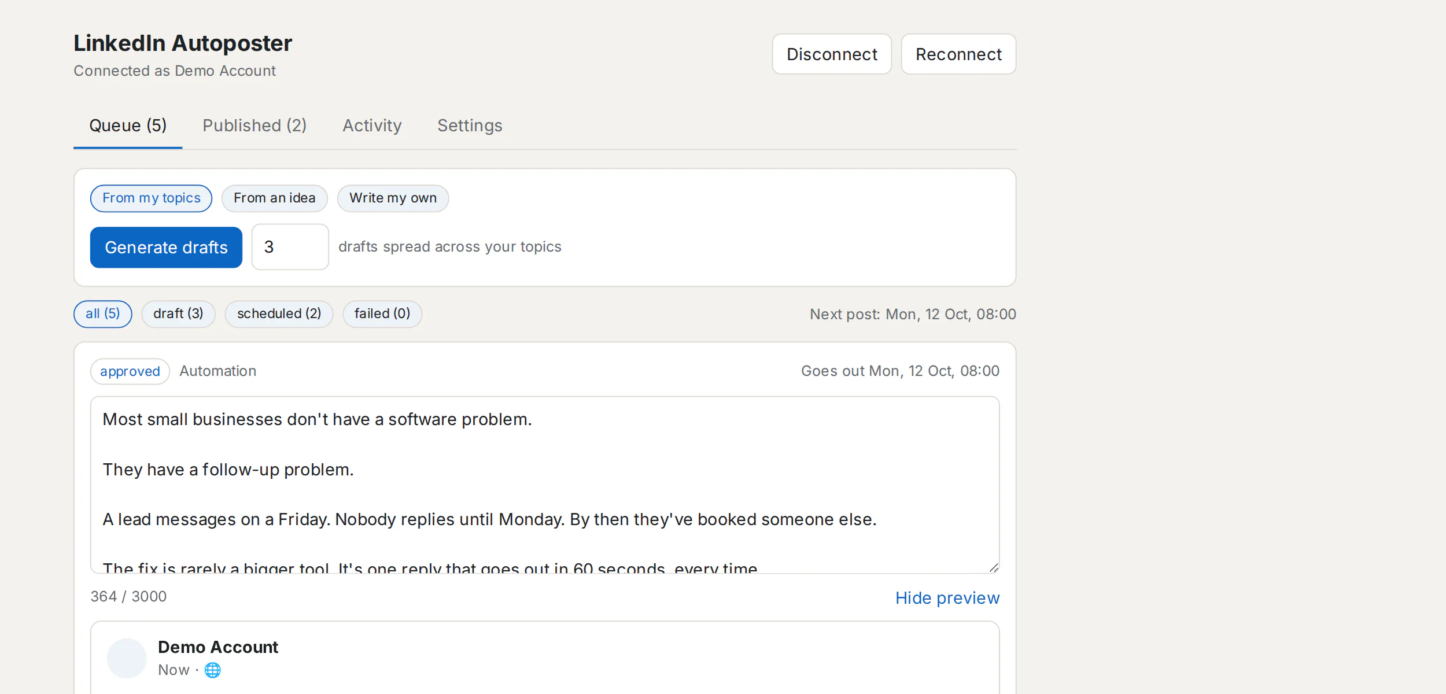The image size is (1446, 694).
Task: Click the globe visibility icon in preview
Action: 212,670
